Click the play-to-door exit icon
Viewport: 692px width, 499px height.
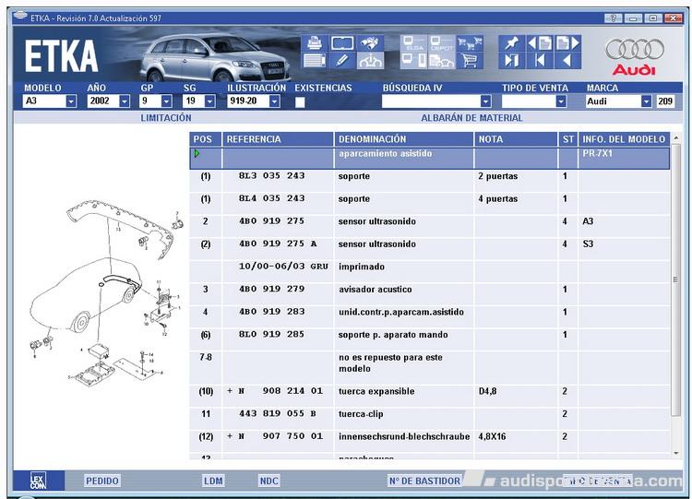pyautogui.click(x=511, y=61)
